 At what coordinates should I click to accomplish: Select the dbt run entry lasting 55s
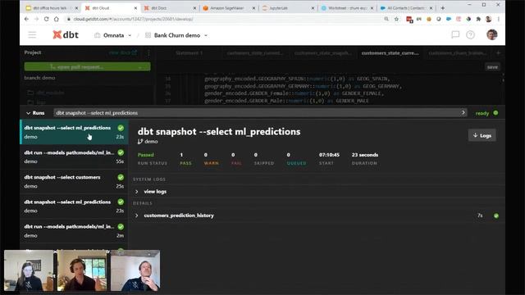pyautogui.click(x=74, y=157)
